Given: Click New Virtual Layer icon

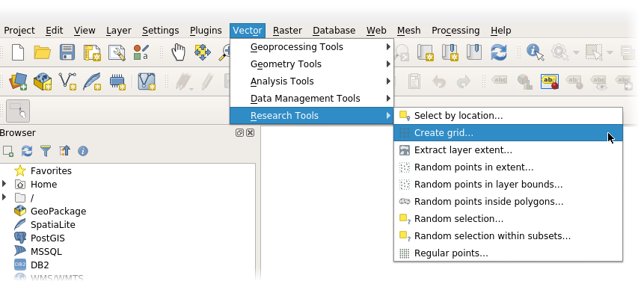Looking at the screenshot, I should click(x=147, y=81).
